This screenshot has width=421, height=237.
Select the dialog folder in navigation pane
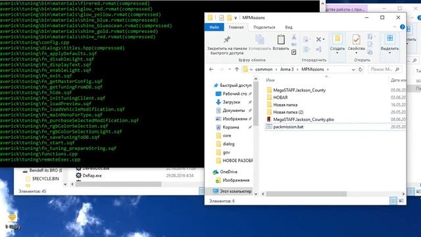click(228, 144)
